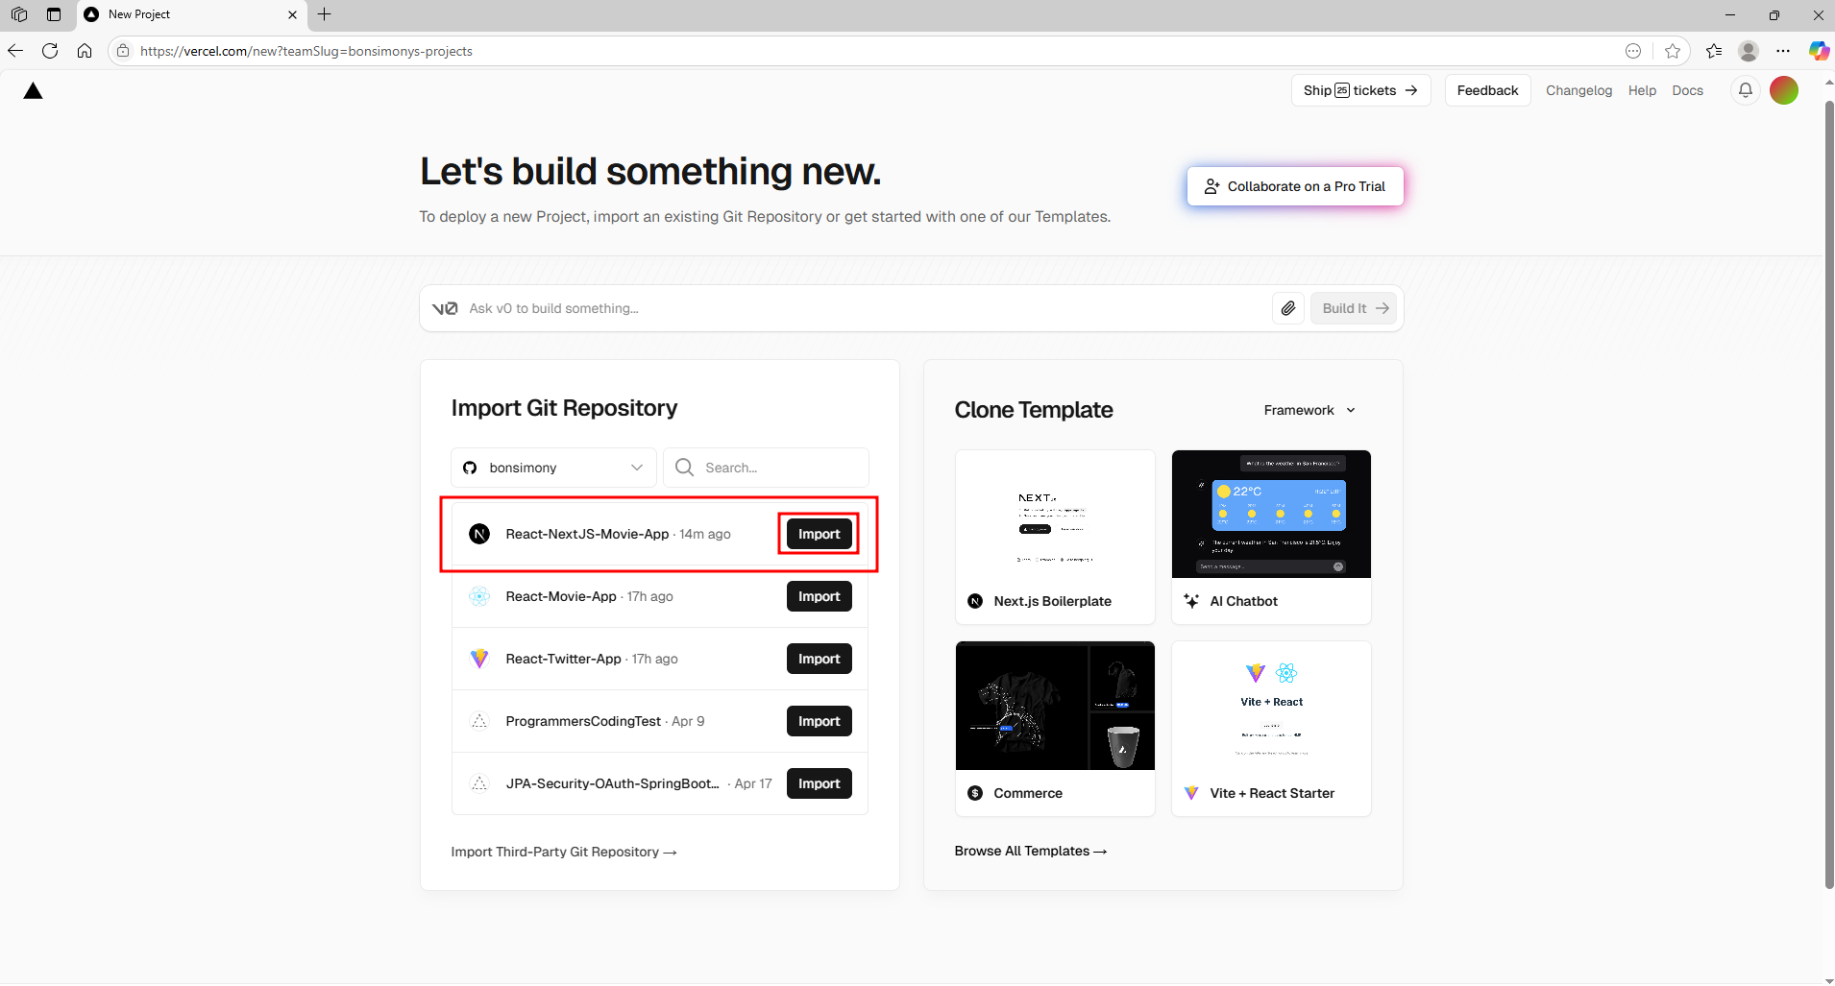Click the React-Twitter-App repository name

click(563, 659)
